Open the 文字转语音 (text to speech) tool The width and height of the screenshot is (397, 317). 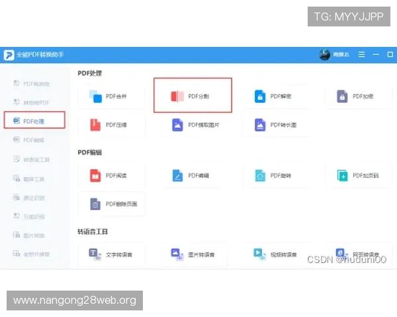[112, 254]
